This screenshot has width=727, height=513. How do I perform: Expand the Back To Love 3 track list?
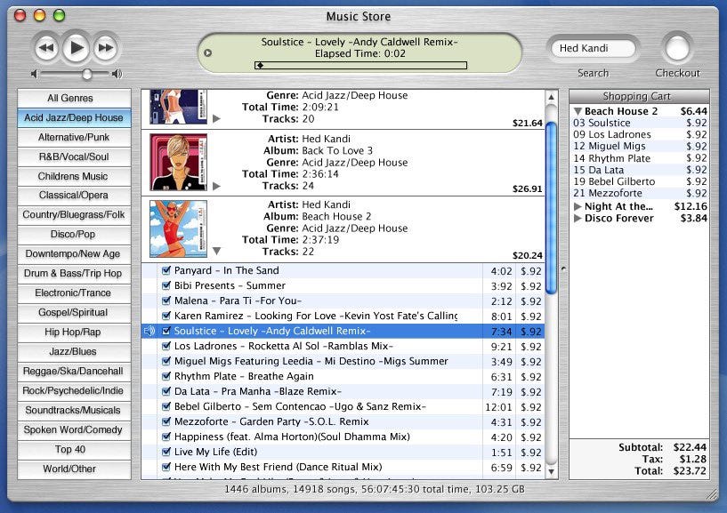point(216,187)
